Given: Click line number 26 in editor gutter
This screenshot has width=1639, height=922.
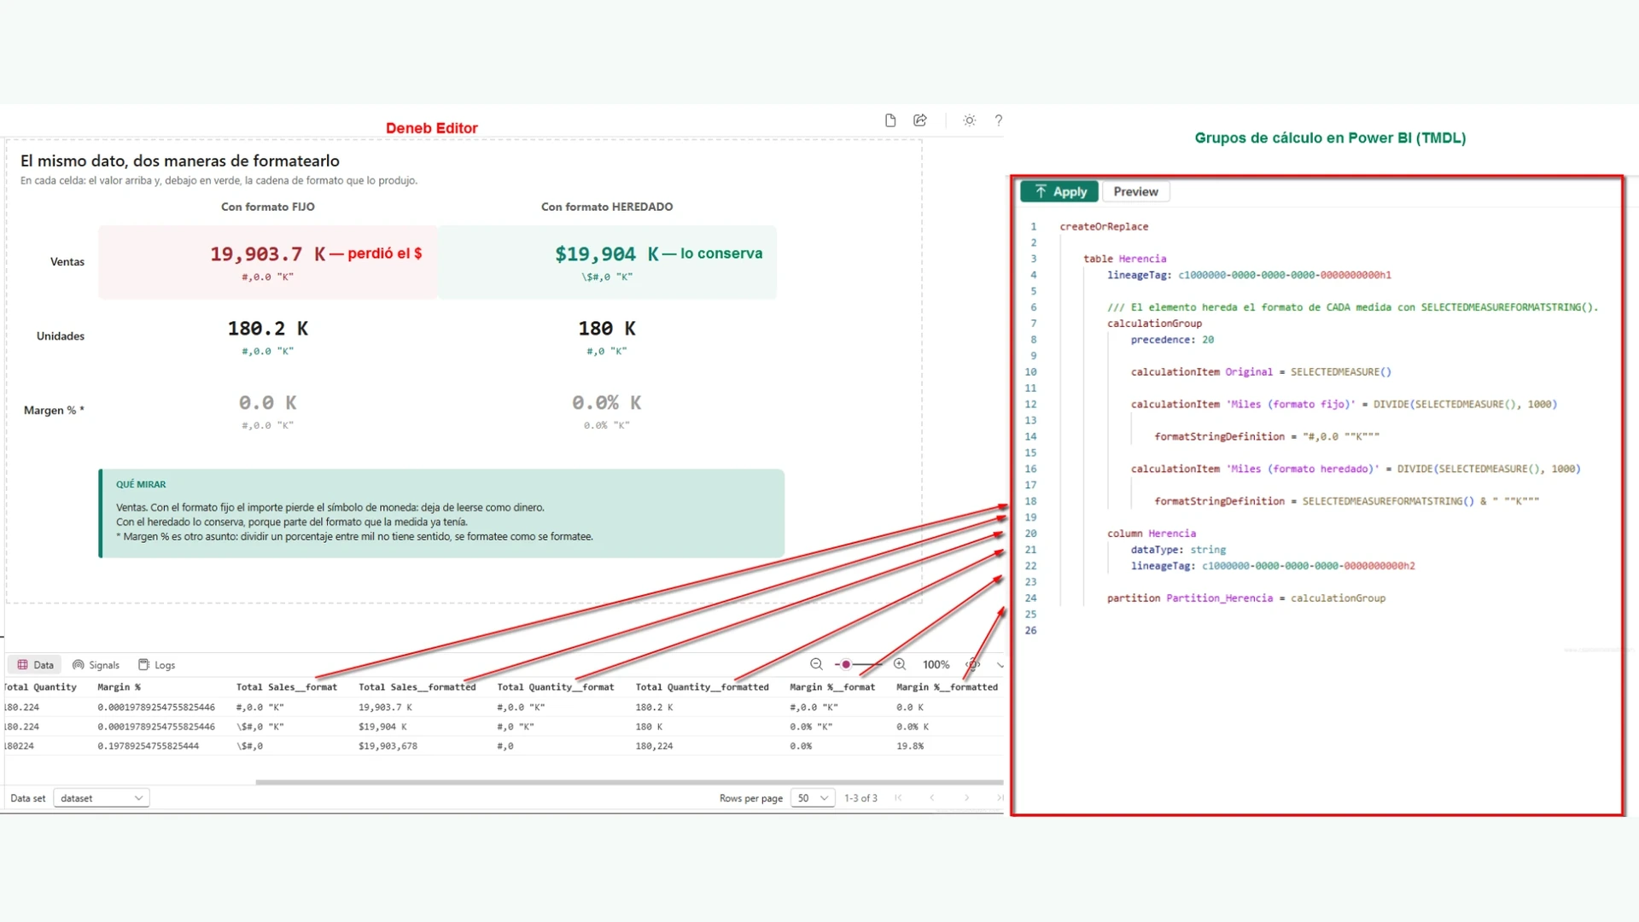Looking at the screenshot, I should (x=1030, y=631).
